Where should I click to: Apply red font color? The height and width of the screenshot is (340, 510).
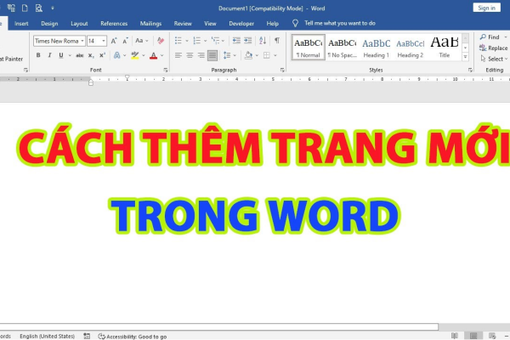[x=153, y=55]
